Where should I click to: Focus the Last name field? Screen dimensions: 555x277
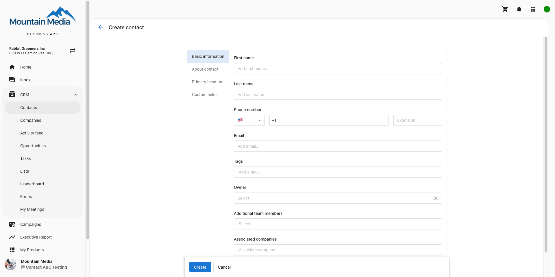point(338,94)
